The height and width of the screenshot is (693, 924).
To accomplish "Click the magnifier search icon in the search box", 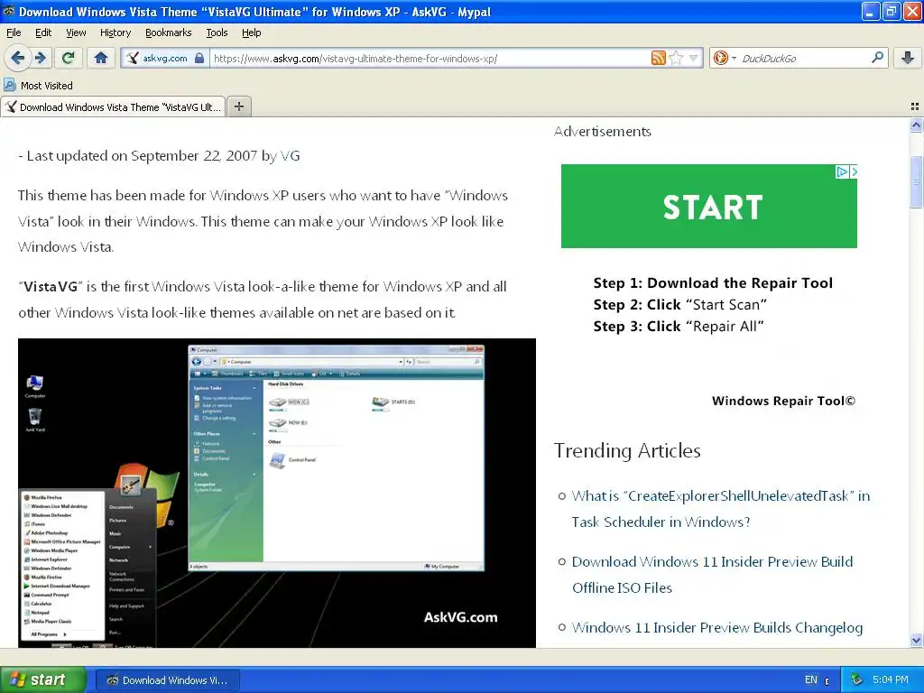I will click(877, 58).
